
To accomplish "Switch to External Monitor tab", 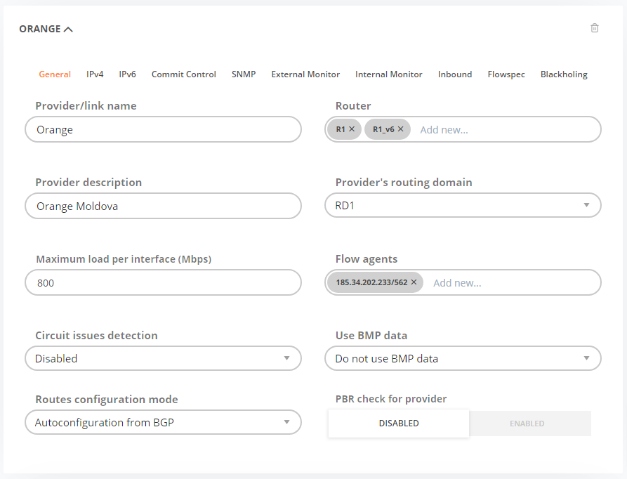I will [305, 74].
